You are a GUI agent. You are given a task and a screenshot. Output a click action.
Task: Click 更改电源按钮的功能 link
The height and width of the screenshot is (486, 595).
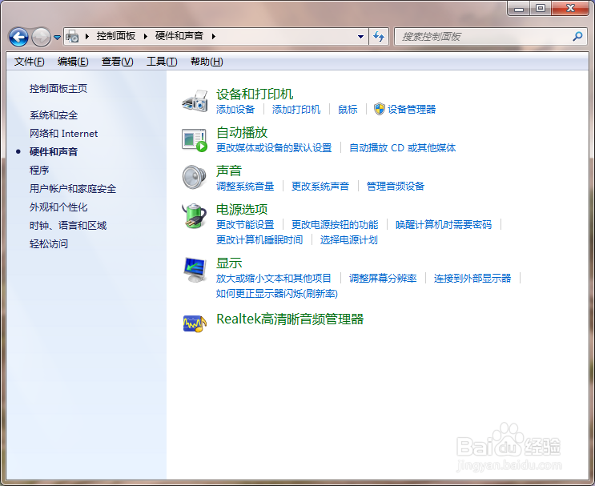click(335, 225)
